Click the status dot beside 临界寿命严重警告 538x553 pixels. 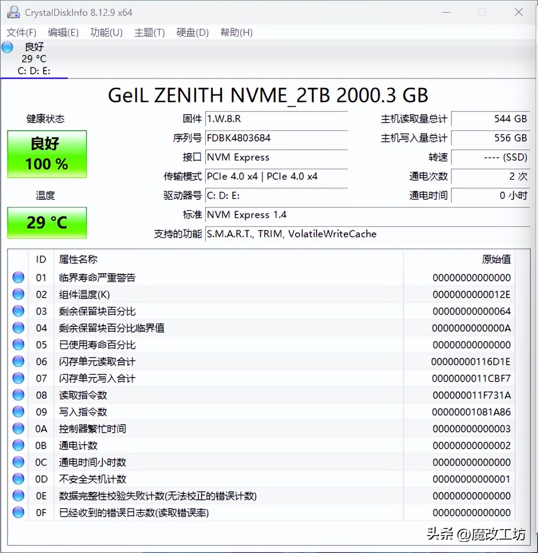point(18,277)
